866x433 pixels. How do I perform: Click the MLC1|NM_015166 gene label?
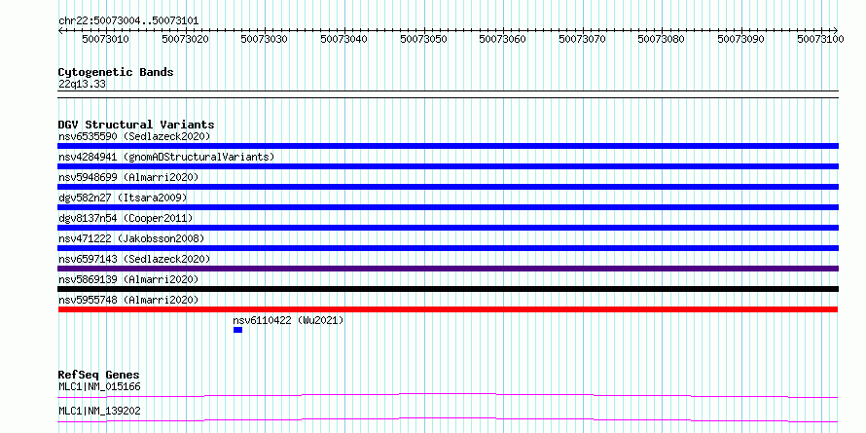click(99, 386)
